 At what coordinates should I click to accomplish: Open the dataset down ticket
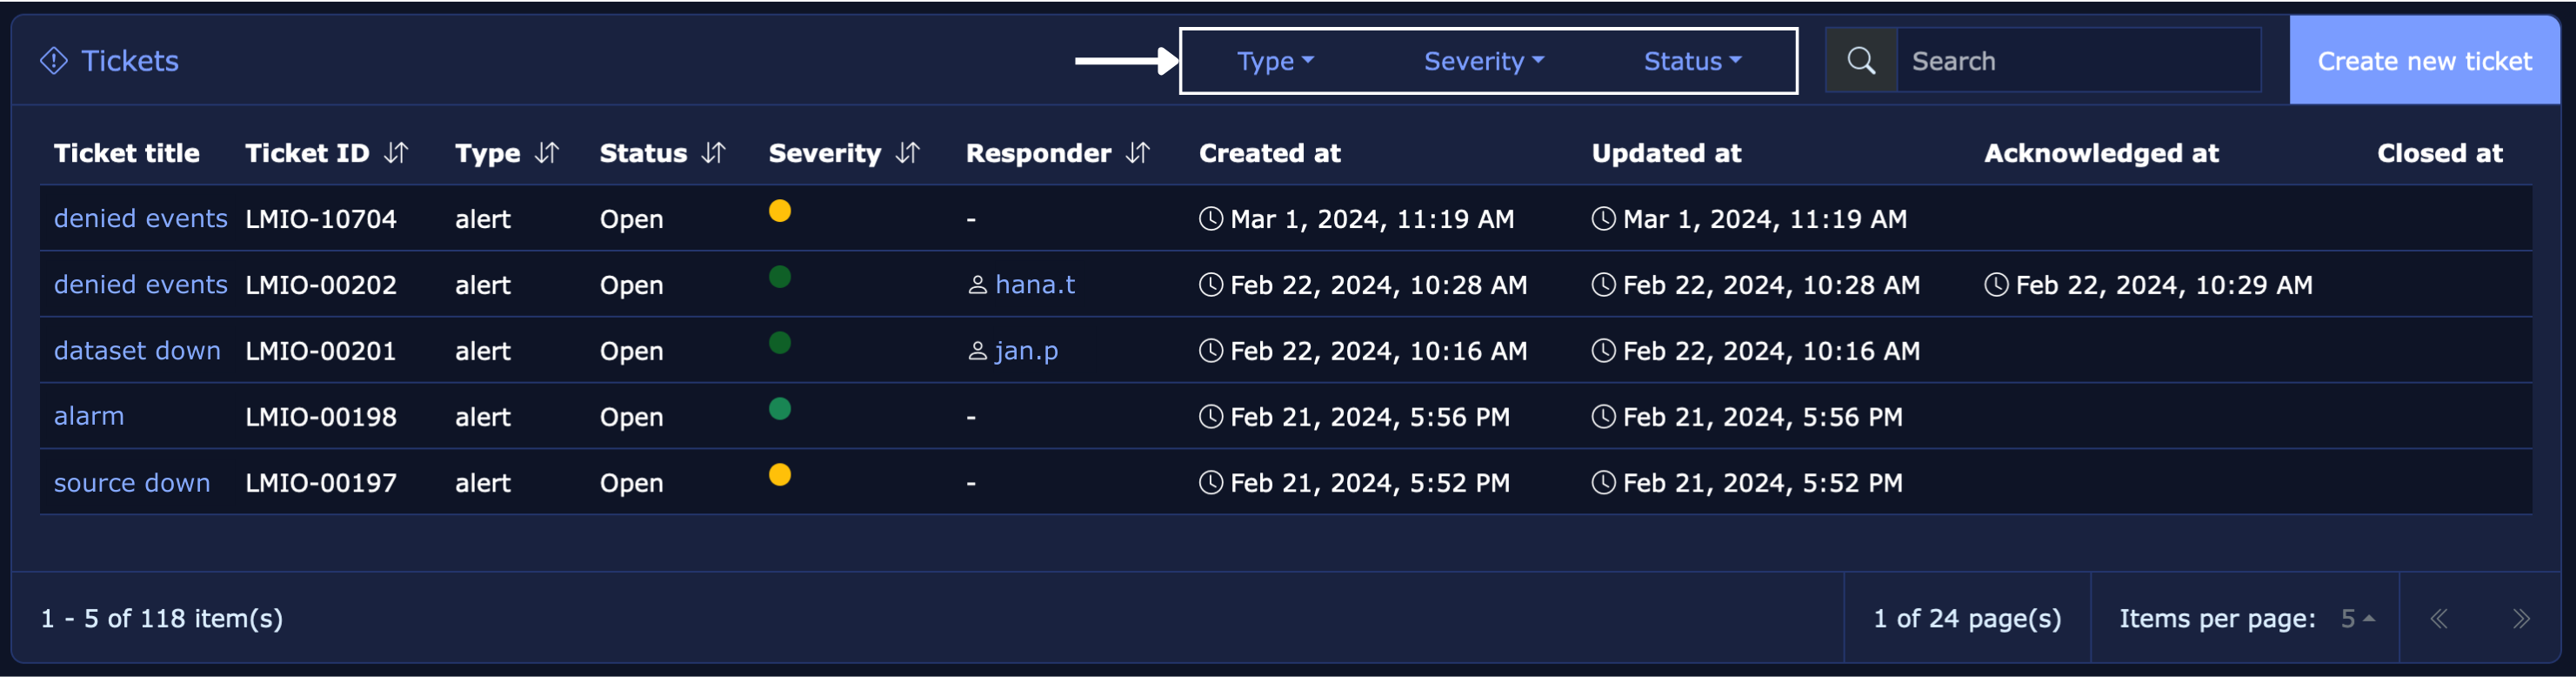click(137, 351)
